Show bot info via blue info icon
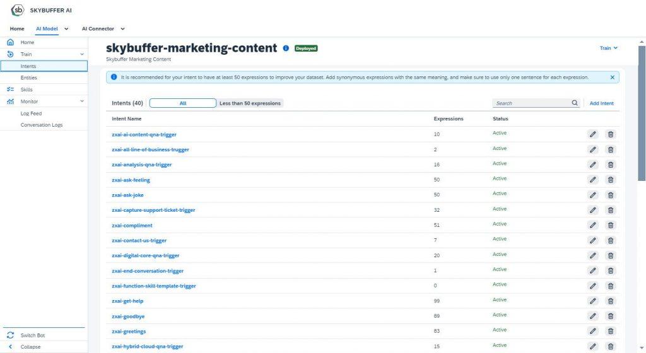Viewport: 646px width, 353px height. [x=286, y=48]
